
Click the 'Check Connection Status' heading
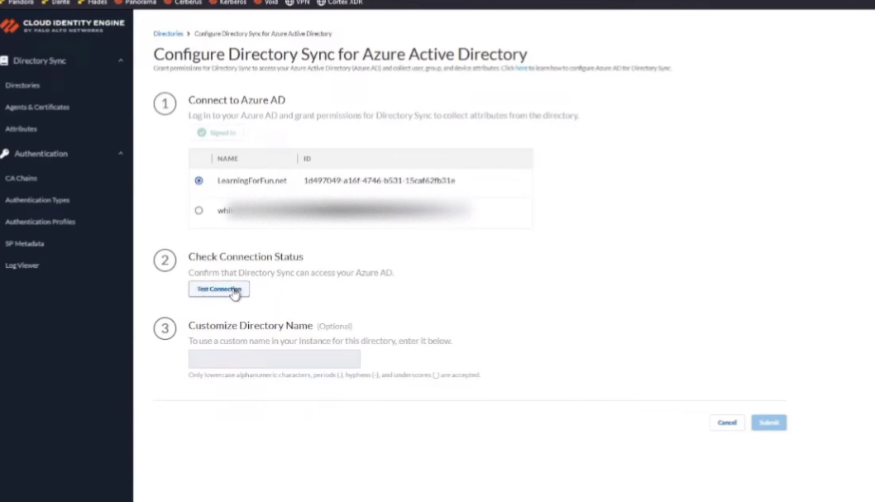pyautogui.click(x=246, y=257)
